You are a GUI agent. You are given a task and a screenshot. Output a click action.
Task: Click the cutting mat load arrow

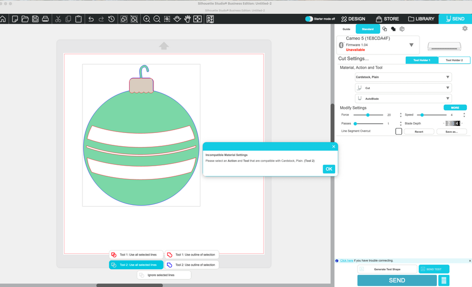click(x=164, y=46)
